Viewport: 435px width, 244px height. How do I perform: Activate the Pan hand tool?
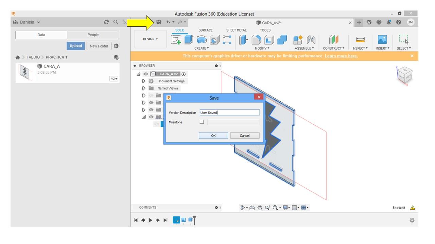tap(259, 208)
